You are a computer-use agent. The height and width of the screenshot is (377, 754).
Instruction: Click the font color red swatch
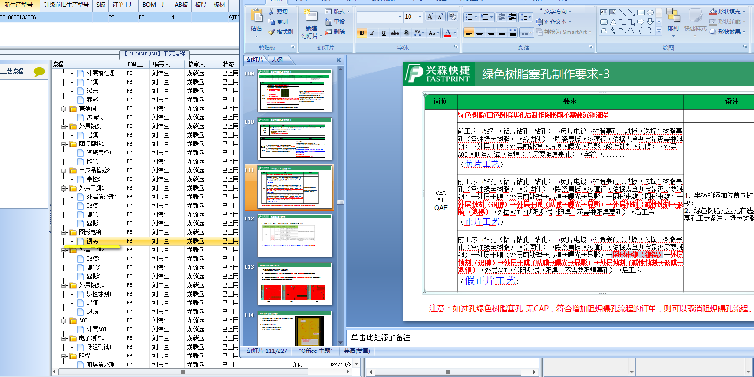click(x=448, y=33)
